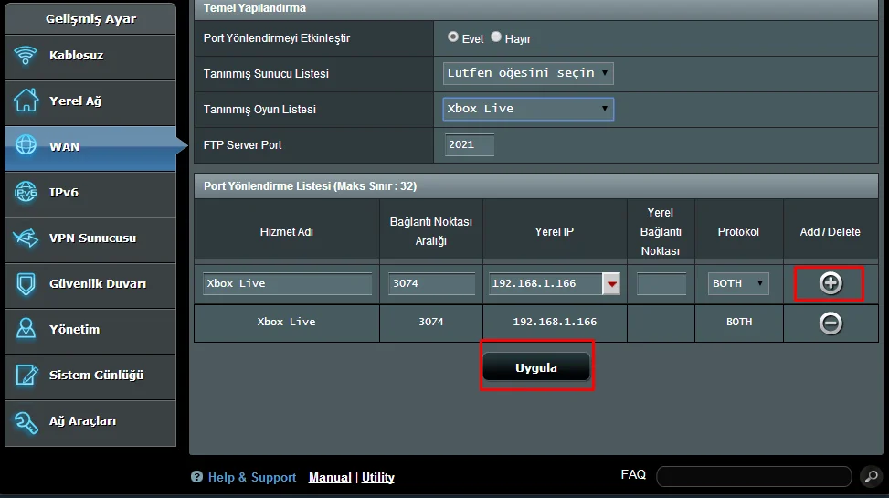Screen dimensions: 889x498
Task: Click the Kablosuz wireless icon
Action: [x=26, y=56]
